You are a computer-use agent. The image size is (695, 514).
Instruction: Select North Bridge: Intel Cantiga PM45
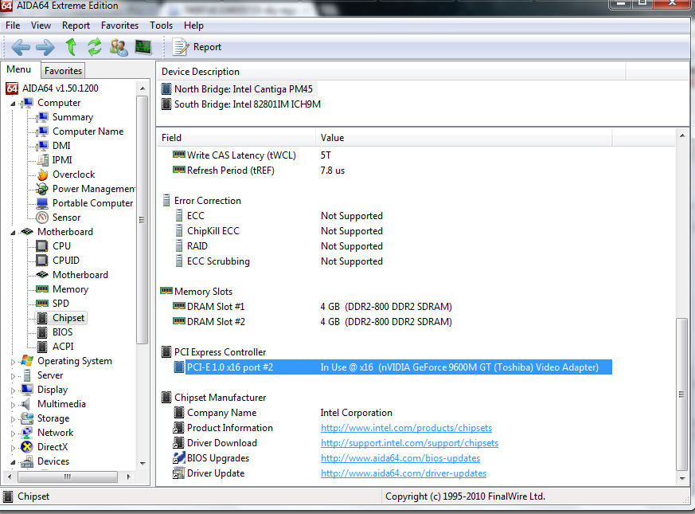click(x=244, y=89)
